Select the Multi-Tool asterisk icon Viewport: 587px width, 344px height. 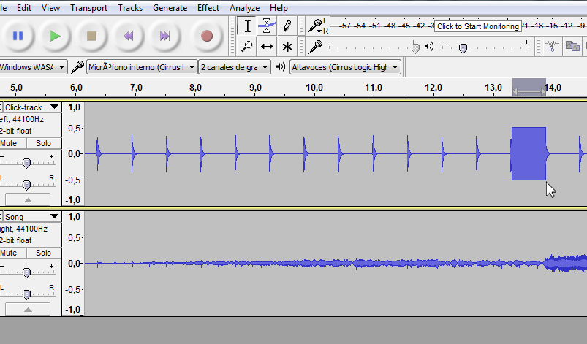click(287, 46)
